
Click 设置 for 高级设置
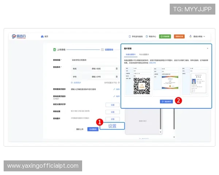[x=112, y=112]
